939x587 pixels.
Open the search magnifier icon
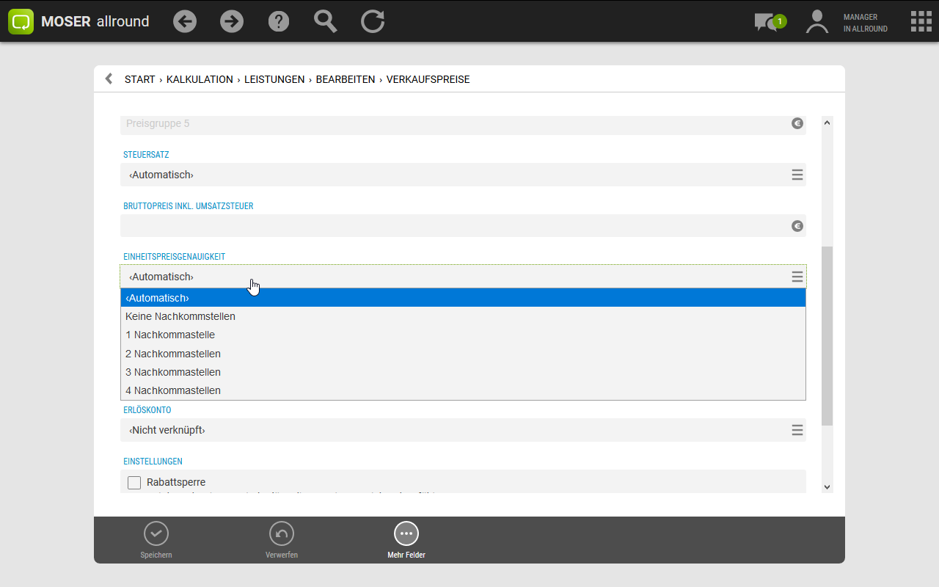(x=325, y=21)
